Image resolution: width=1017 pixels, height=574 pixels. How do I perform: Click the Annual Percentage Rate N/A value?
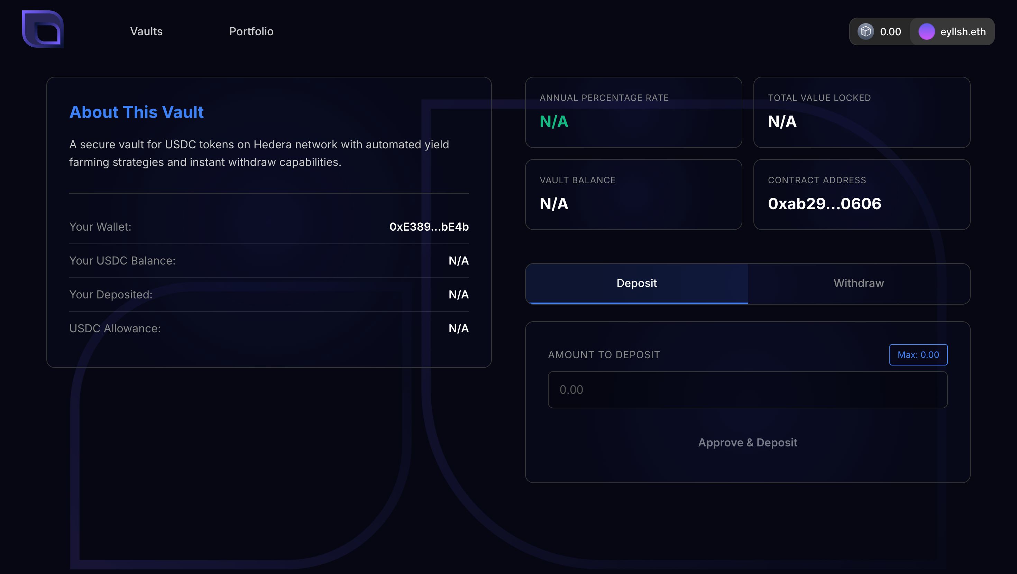coord(554,121)
